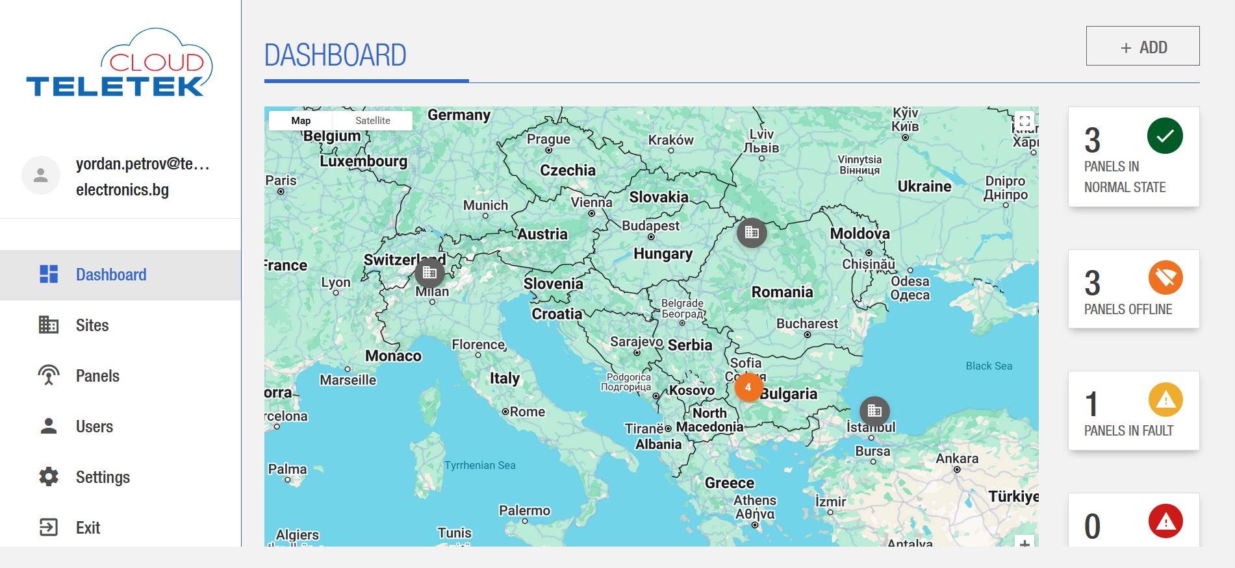This screenshot has height=568, width=1235.
Task: Click the Exit door icon in sidebar
Action: 49,527
